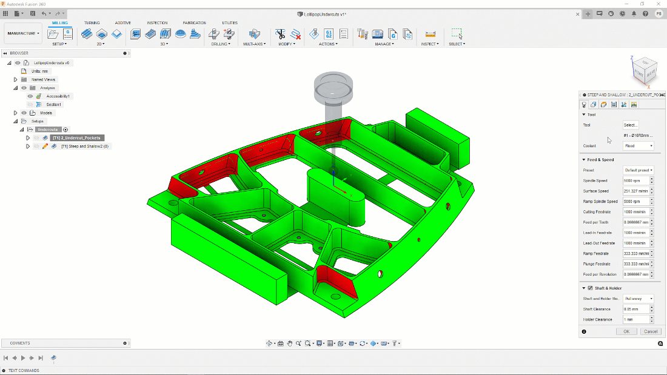Click the OK button
This screenshot has width=667, height=375.
[x=626, y=331]
